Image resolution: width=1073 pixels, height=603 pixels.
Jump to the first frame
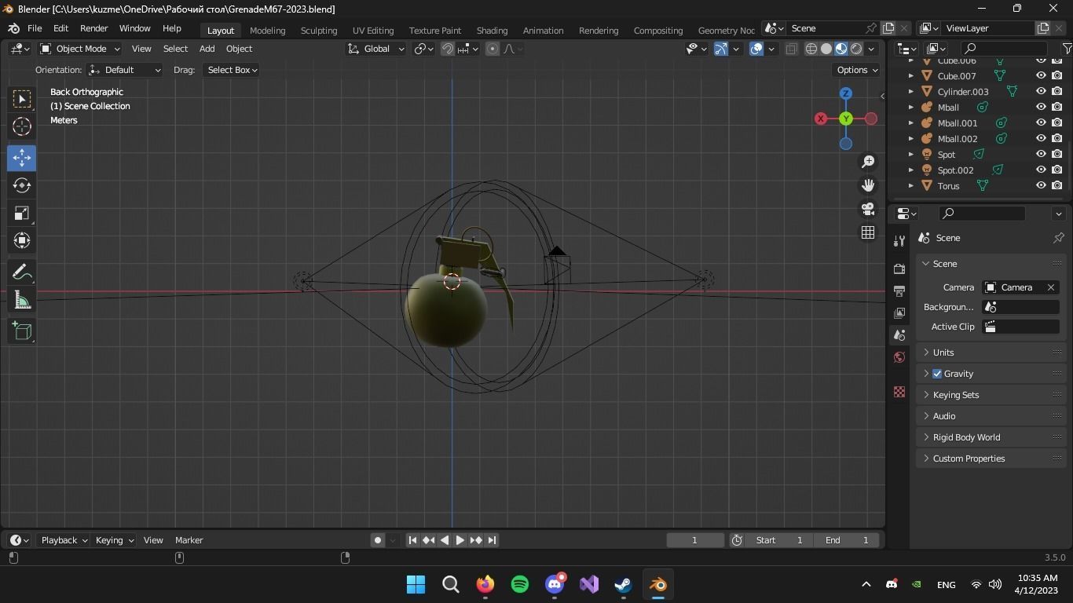tap(412, 540)
